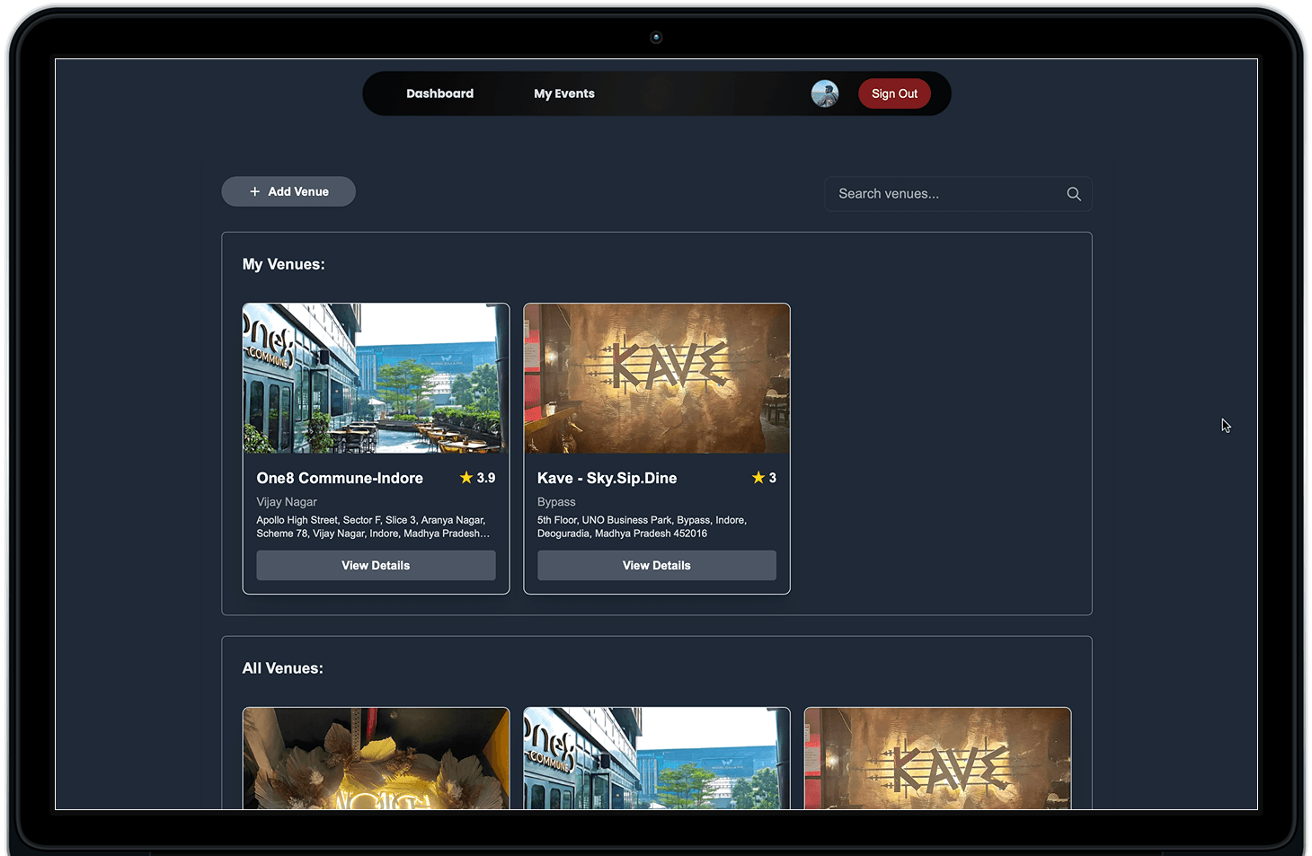Image resolution: width=1312 pixels, height=856 pixels.
Task: Open the Dashboard nav item
Action: [439, 93]
